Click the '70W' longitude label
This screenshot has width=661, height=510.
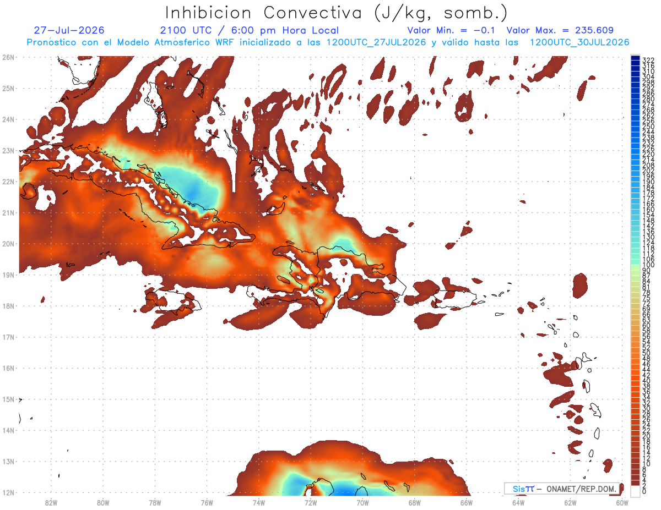[x=362, y=502]
